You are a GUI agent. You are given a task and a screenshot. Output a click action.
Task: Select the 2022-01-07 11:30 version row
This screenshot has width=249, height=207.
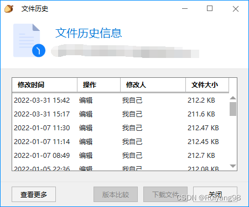coord(121,128)
